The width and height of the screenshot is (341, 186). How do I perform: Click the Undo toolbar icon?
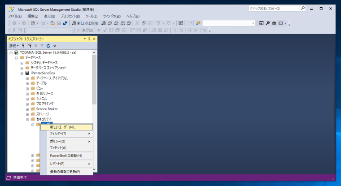(x=158, y=23)
